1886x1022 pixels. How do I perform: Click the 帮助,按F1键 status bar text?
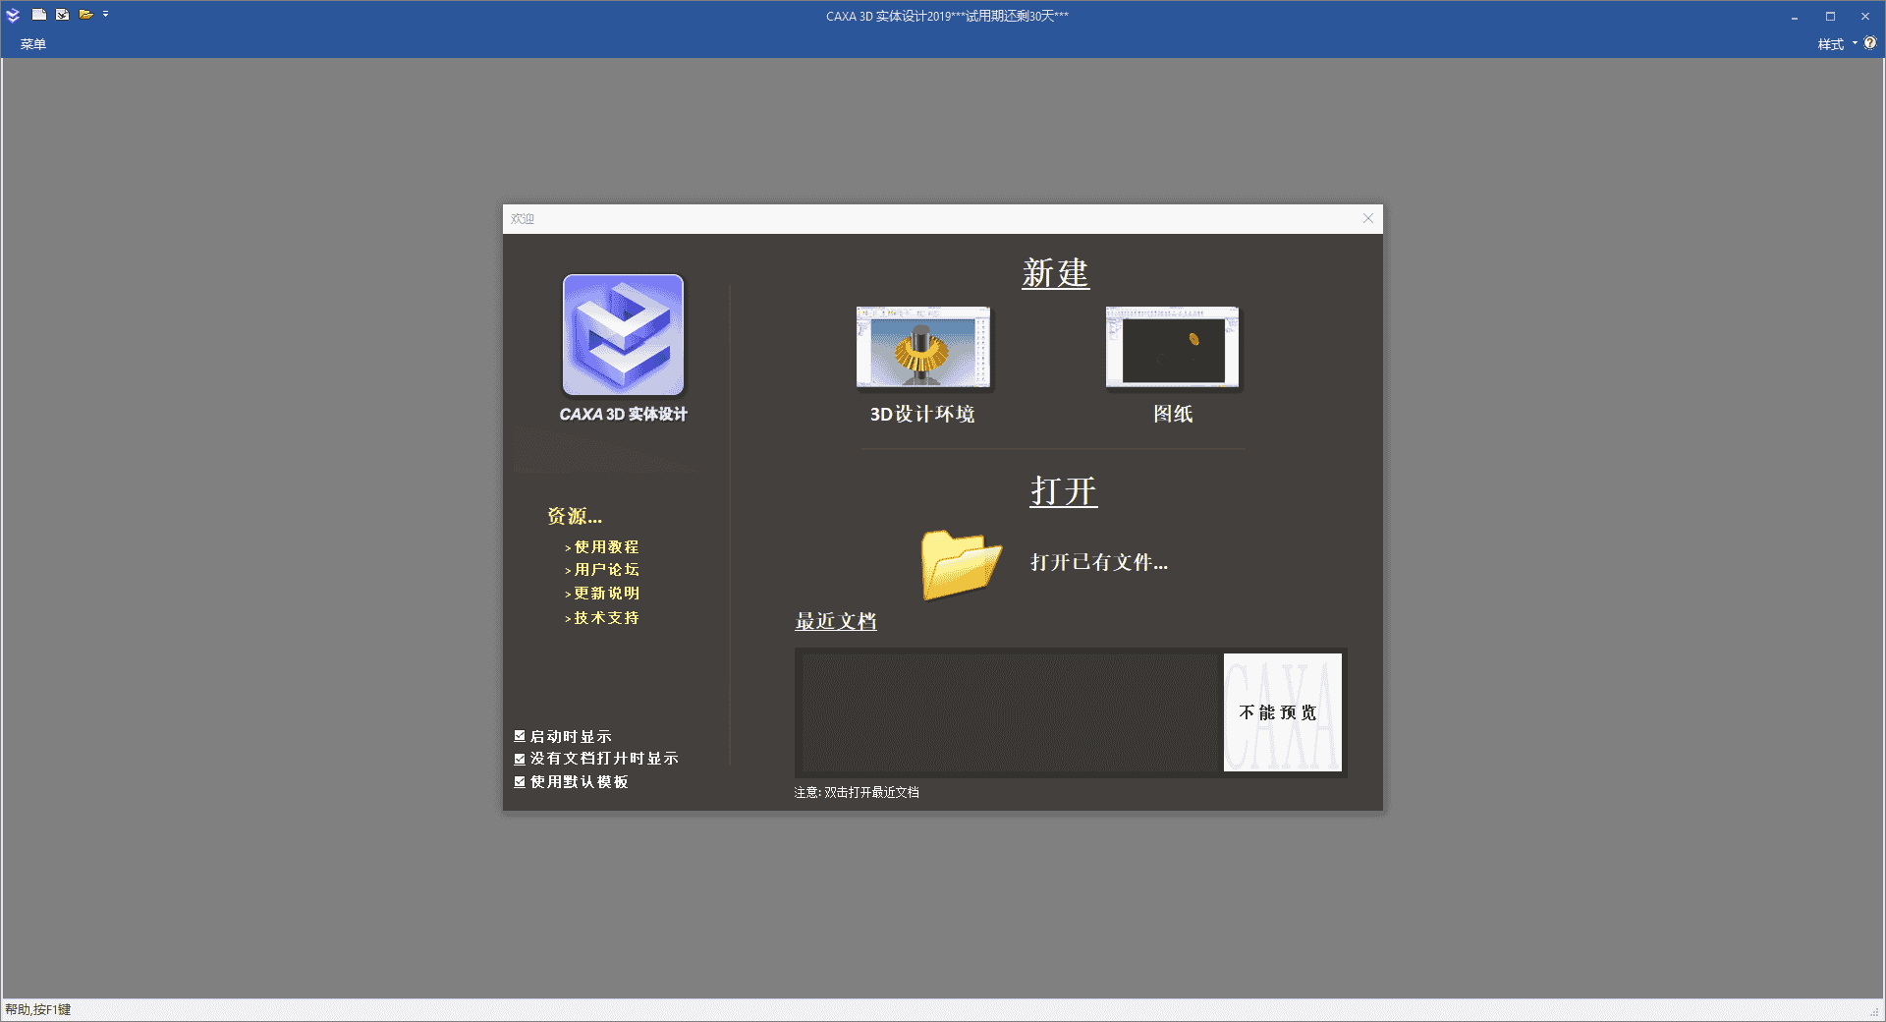pos(38,1009)
